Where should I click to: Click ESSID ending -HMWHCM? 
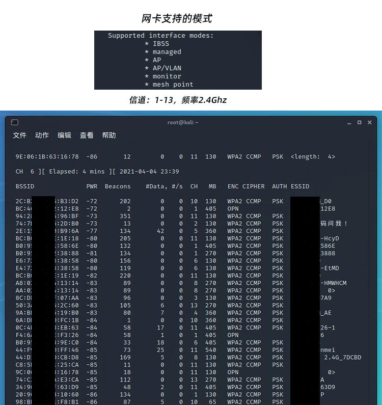point(334,283)
